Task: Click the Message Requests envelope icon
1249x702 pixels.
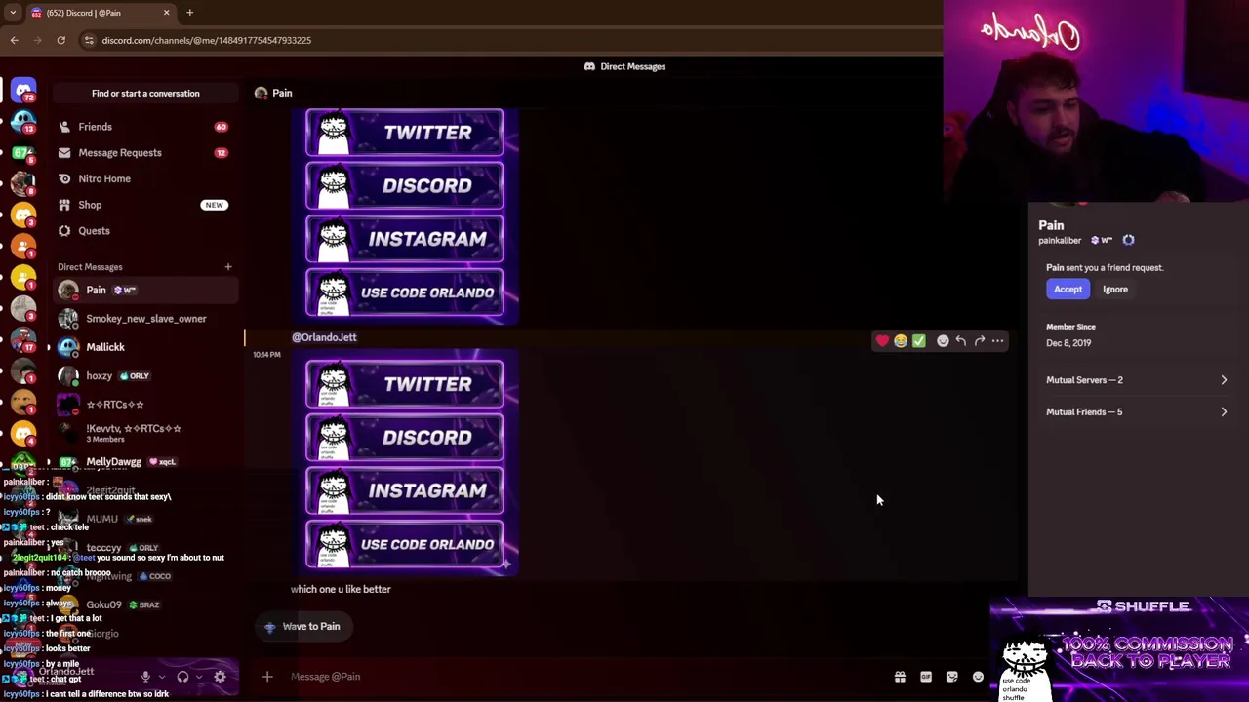Action: [64, 153]
